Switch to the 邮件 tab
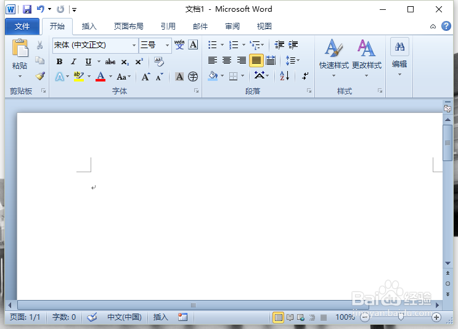458x329 pixels. [200, 27]
